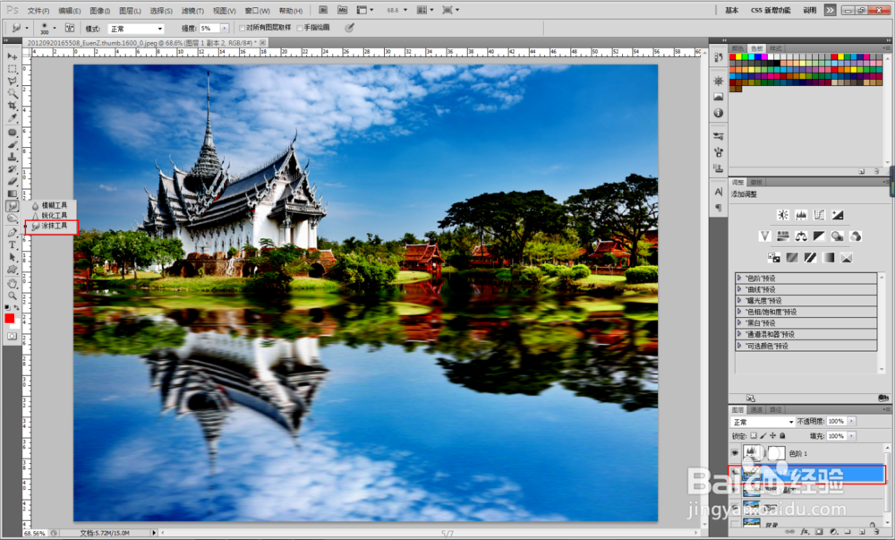Select the Spot Healing Brush tool
The height and width of the screenshot is (540, 895).
click(12, 133)
